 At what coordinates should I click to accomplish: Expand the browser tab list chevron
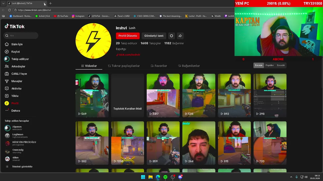tap(3, 4)
